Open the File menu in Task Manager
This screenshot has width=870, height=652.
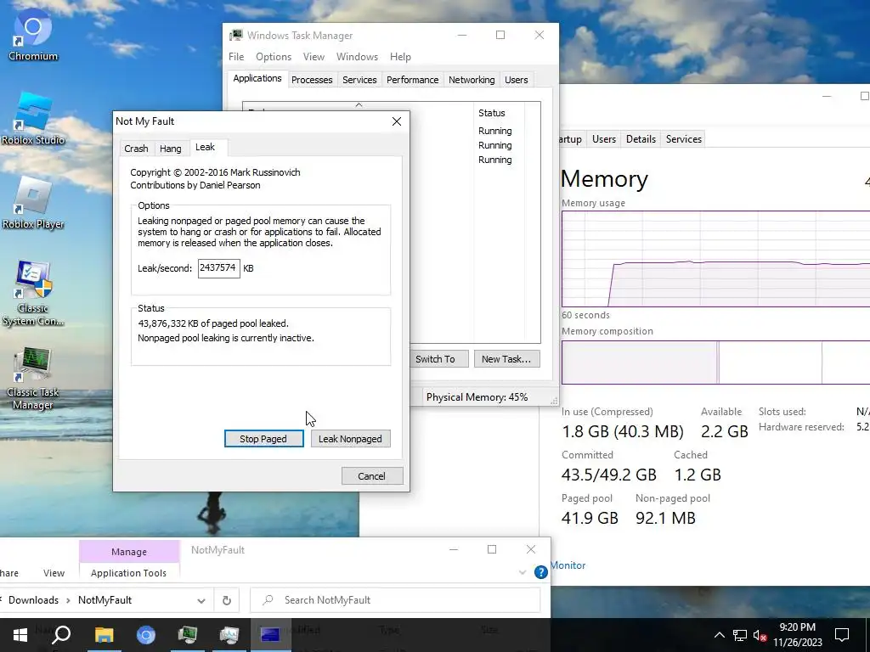pos(236,57)
